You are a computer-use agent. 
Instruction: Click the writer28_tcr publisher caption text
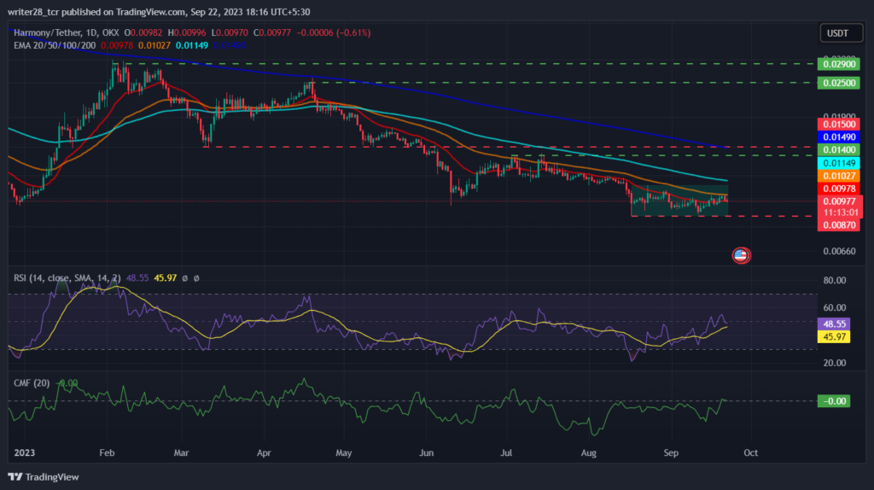(x=159, y=12)
